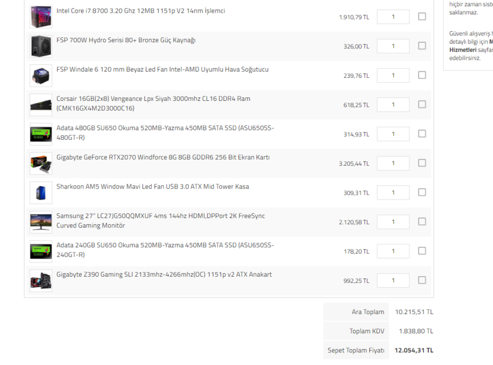This screenshot has width=493, height=365.
Task: Click the FSP Windale 6 cooler thumbnail
Action: [41, 76]
